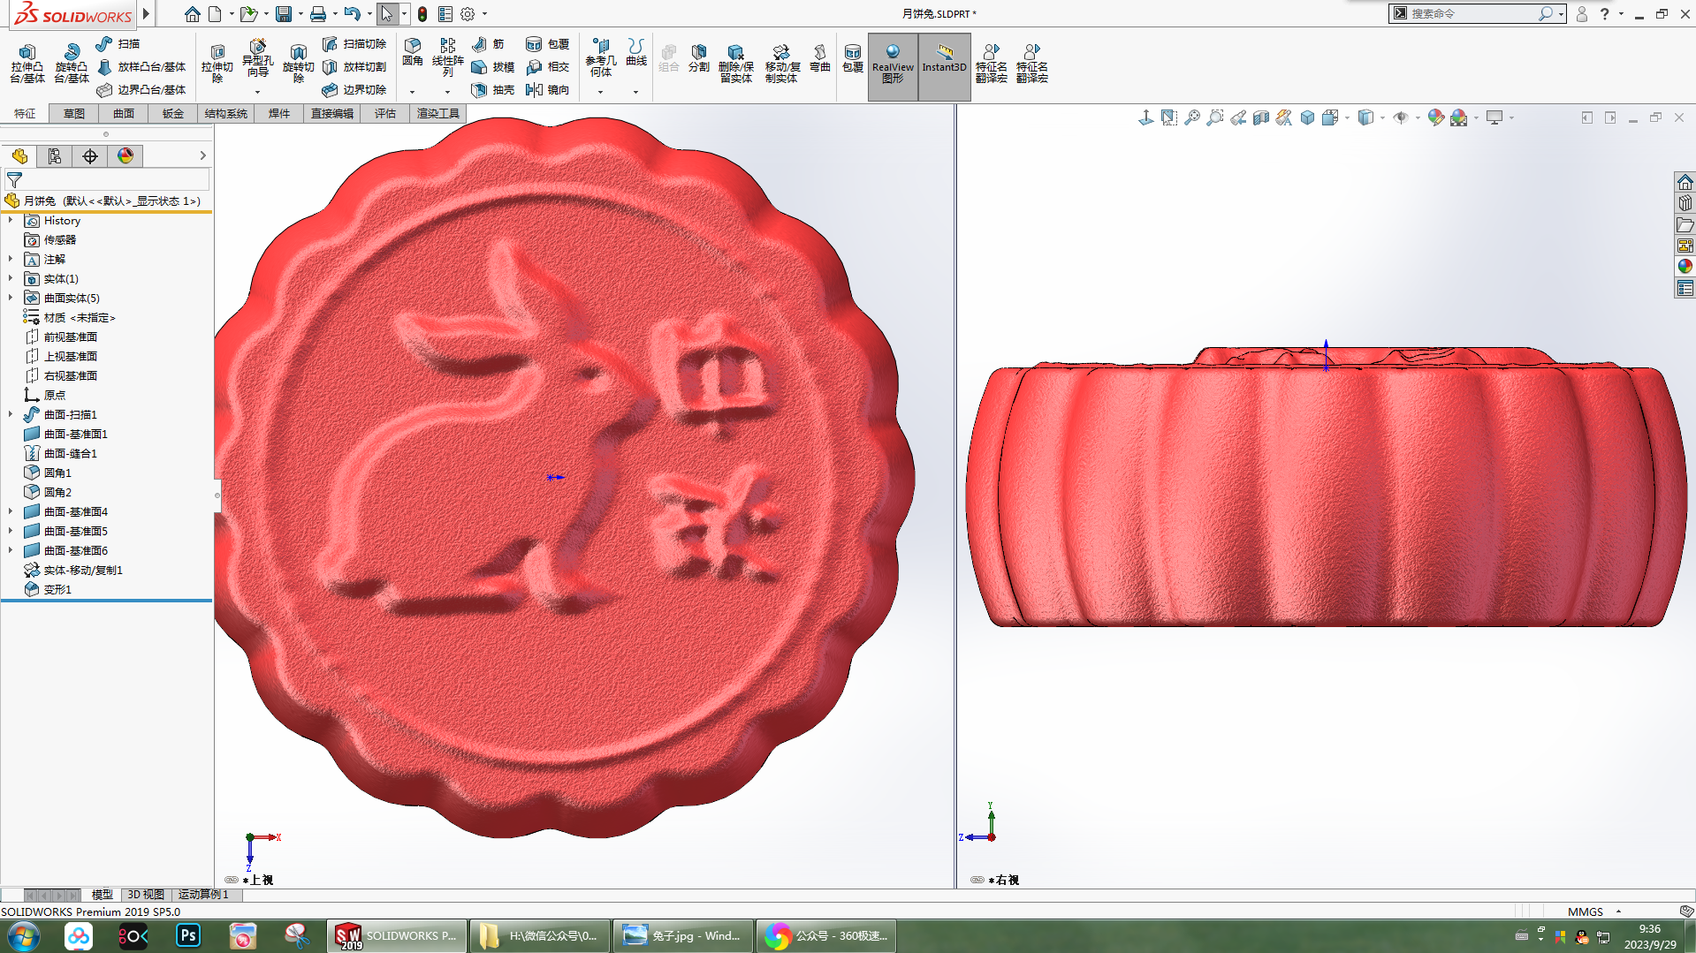The height and width of the screenshot is (953, 1696).
Task: Select the 变形1 deform feature
Action: pos(57,589)
